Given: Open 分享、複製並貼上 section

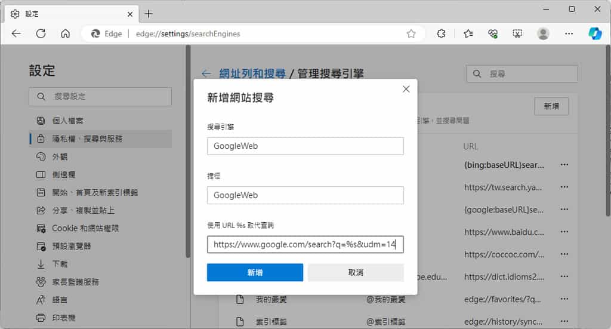Looking at the screenshot, I should coord(100,211).
